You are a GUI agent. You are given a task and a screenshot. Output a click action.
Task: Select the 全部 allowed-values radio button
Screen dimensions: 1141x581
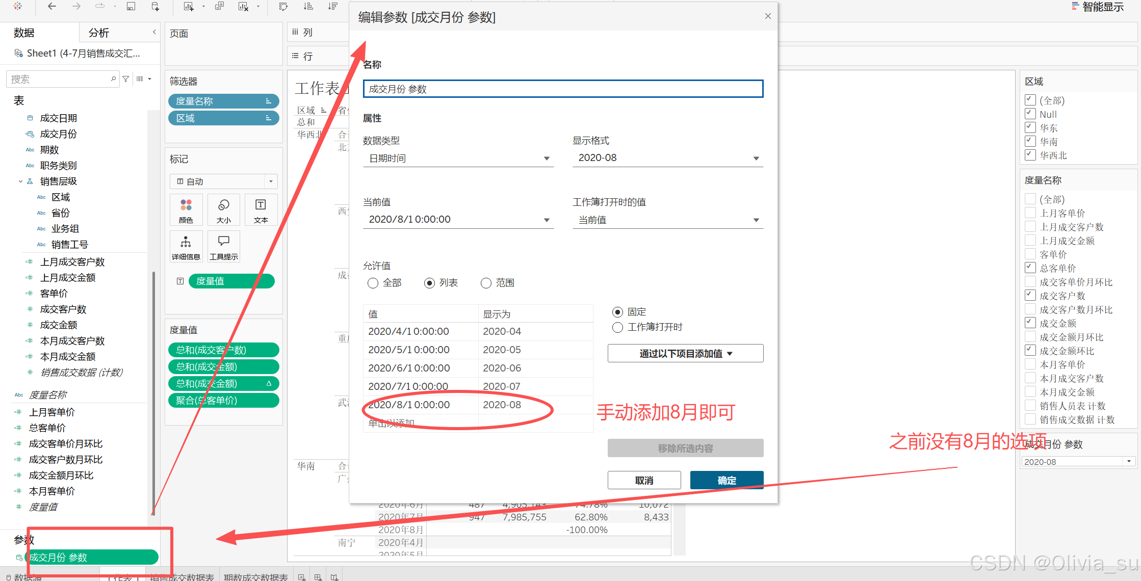tap(373, 283)
